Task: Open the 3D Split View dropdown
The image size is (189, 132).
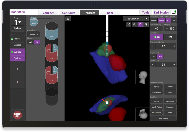Action: [136, 19]
